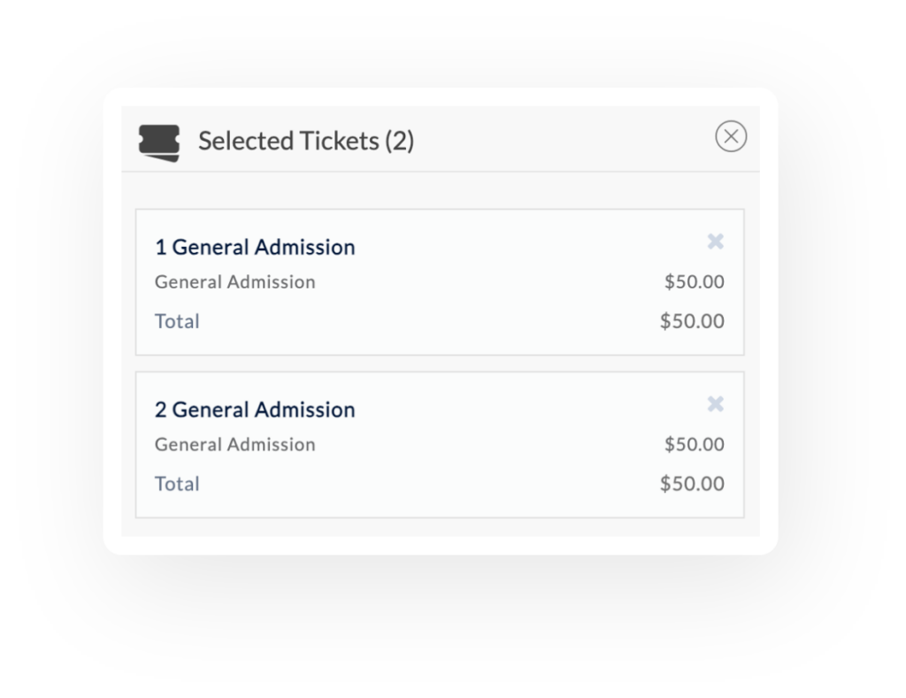Screen dimensions: 906x698
Task: Click the first ticket's $50.00 total amount
Action: click(x=692, y=321)
